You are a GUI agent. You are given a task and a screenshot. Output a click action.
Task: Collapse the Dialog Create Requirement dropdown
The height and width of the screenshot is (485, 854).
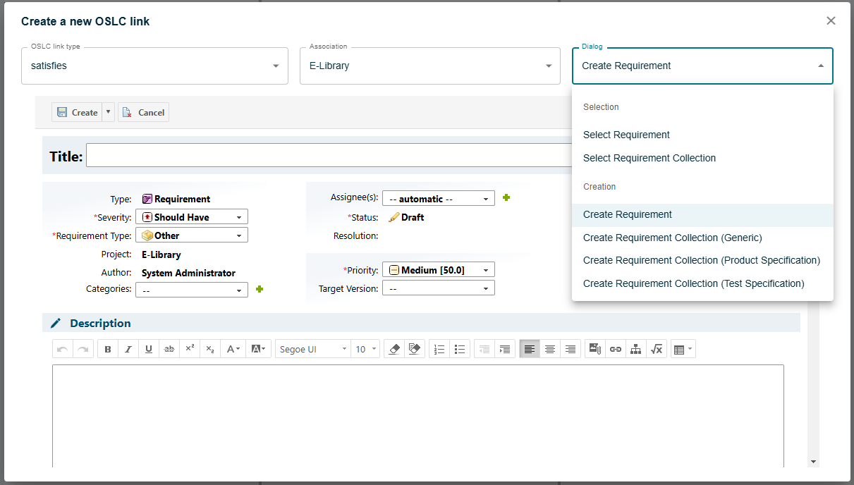702,66
